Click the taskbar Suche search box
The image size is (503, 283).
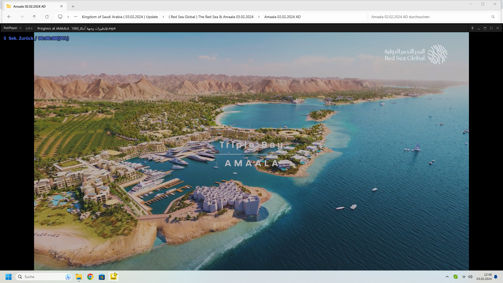(x=43, y=277)
